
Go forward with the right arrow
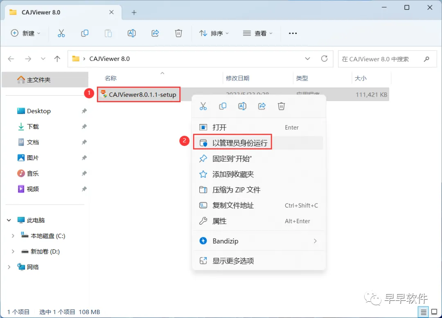click(28, 59)
